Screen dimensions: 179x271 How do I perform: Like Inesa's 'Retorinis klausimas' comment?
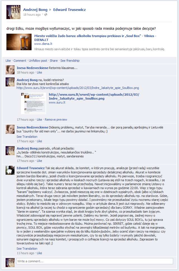39,72
